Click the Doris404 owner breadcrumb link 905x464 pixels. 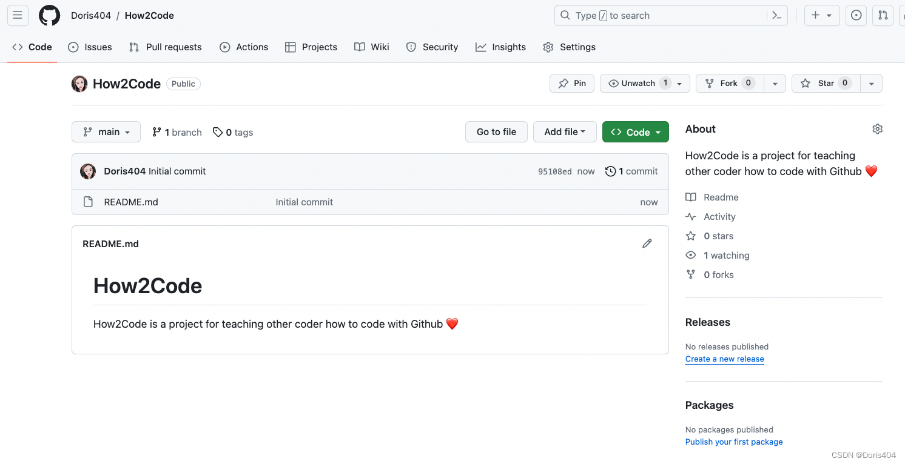tap(91, 16)
